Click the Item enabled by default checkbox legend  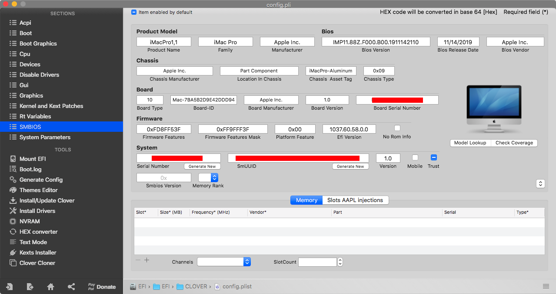pos(134,12)
